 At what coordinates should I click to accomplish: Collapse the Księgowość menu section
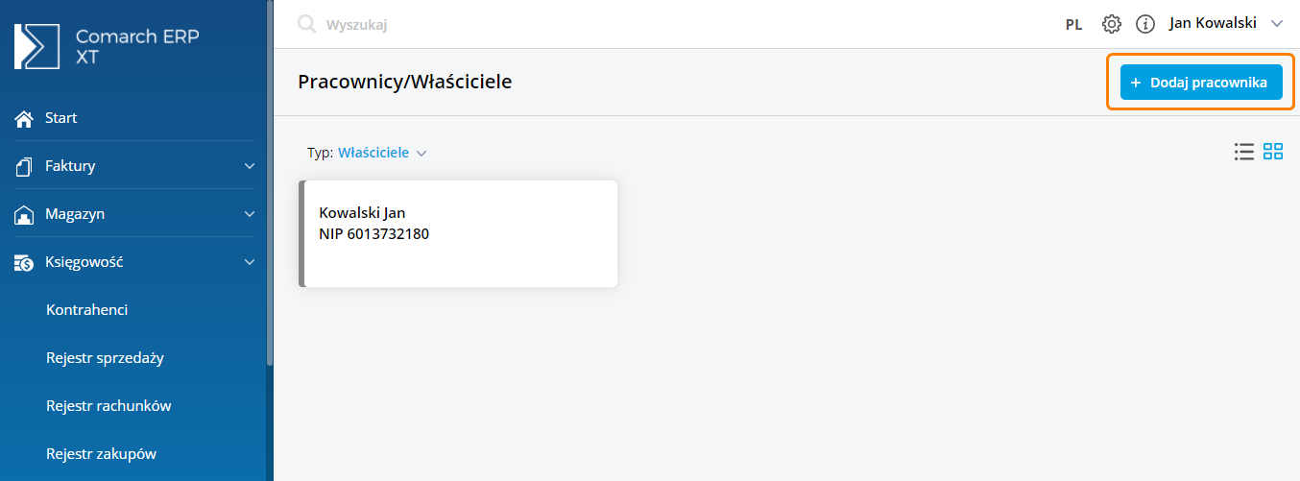tap(250, 262)
